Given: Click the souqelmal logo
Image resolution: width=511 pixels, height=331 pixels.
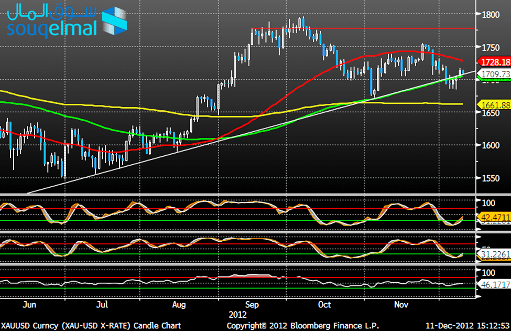Looking at the screenshot, I should click(67, 20).
